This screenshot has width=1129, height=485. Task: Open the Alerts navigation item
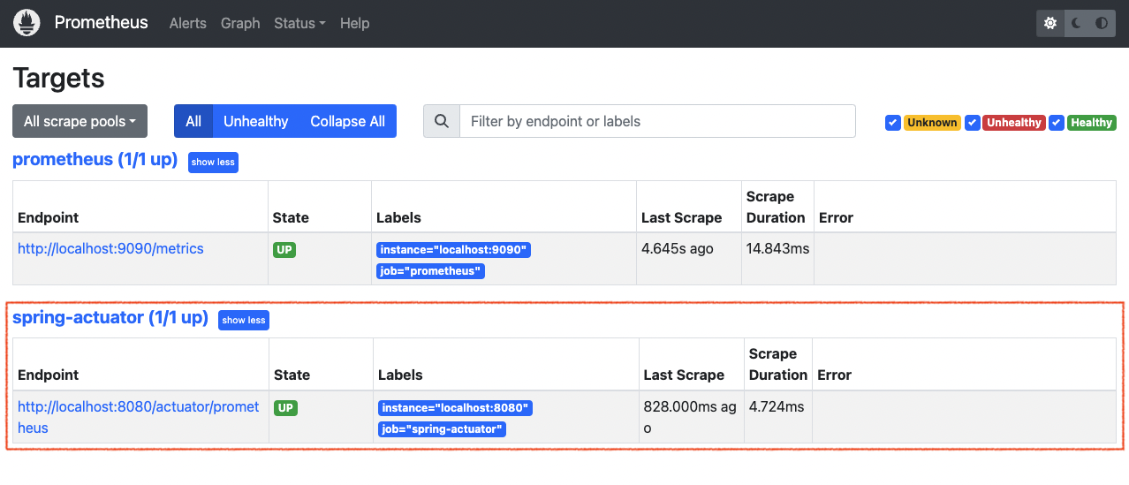(188, 23)
